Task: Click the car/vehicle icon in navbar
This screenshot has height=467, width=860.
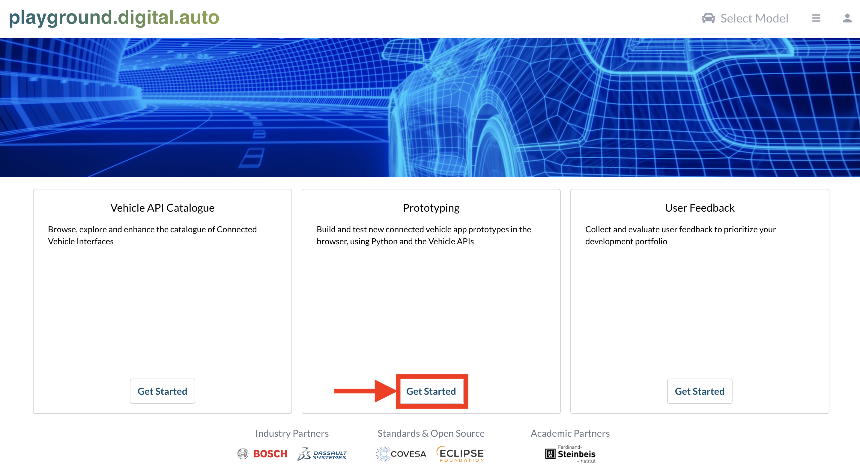Action: [708, 18]
